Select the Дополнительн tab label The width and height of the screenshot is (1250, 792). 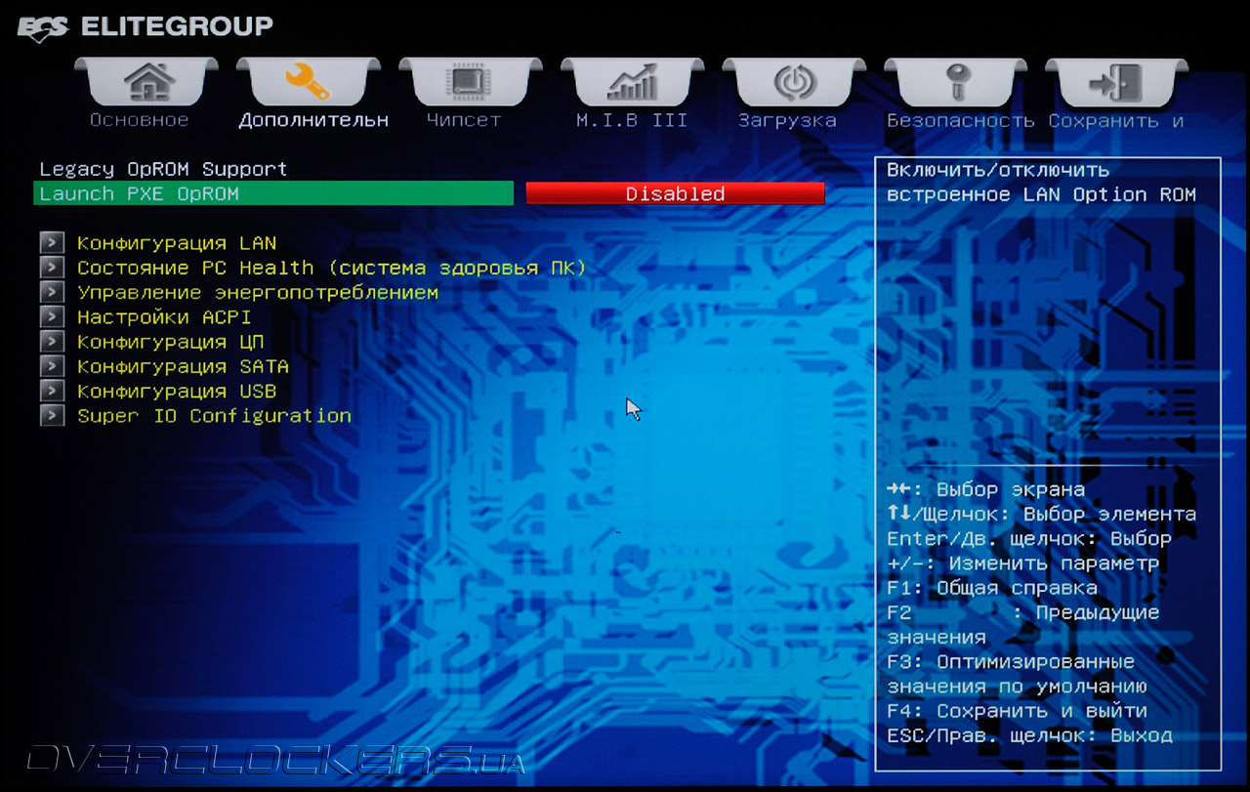pyautogui.click(x=313, y=120)
